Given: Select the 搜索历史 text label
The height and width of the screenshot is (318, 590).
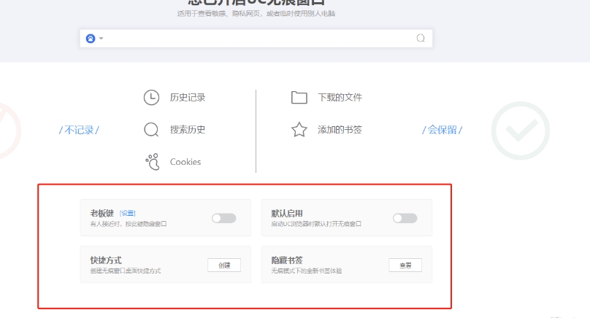Looking at the screenshot, I should (188, 130).
